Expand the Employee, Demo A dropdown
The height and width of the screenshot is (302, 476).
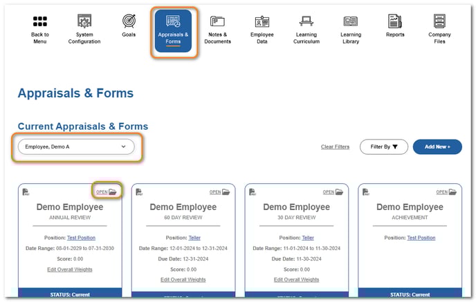pos(76,147)
